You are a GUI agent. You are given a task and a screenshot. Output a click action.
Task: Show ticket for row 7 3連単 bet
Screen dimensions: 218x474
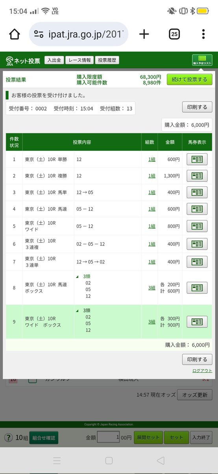point(197,261)
